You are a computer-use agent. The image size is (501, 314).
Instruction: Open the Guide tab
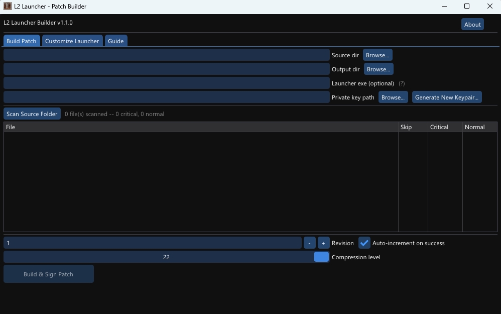[x=115, y=41]
